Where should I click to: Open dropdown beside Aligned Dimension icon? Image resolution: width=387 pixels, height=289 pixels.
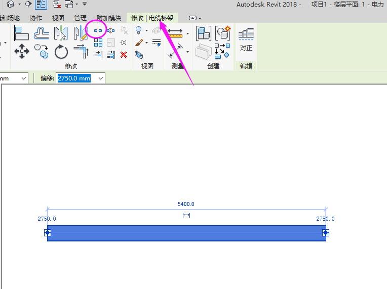pyautogui.click(x=187, y=33)
